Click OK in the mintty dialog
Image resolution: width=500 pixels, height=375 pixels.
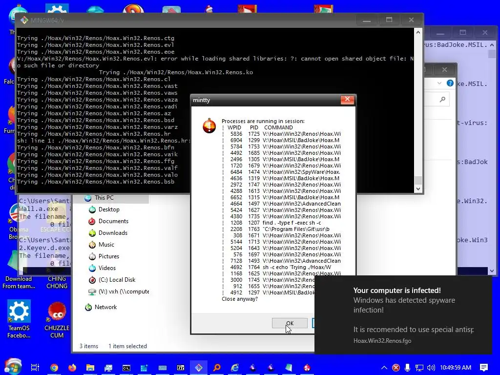click(x=290, y=323)
